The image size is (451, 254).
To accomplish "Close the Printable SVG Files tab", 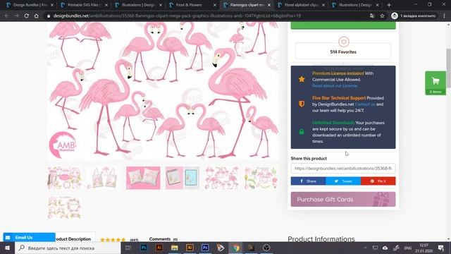I will pos(106,5).
